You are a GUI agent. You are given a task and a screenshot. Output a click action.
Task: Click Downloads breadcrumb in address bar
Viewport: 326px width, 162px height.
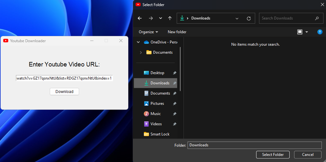pyautogui.click(x=201, y=18)
